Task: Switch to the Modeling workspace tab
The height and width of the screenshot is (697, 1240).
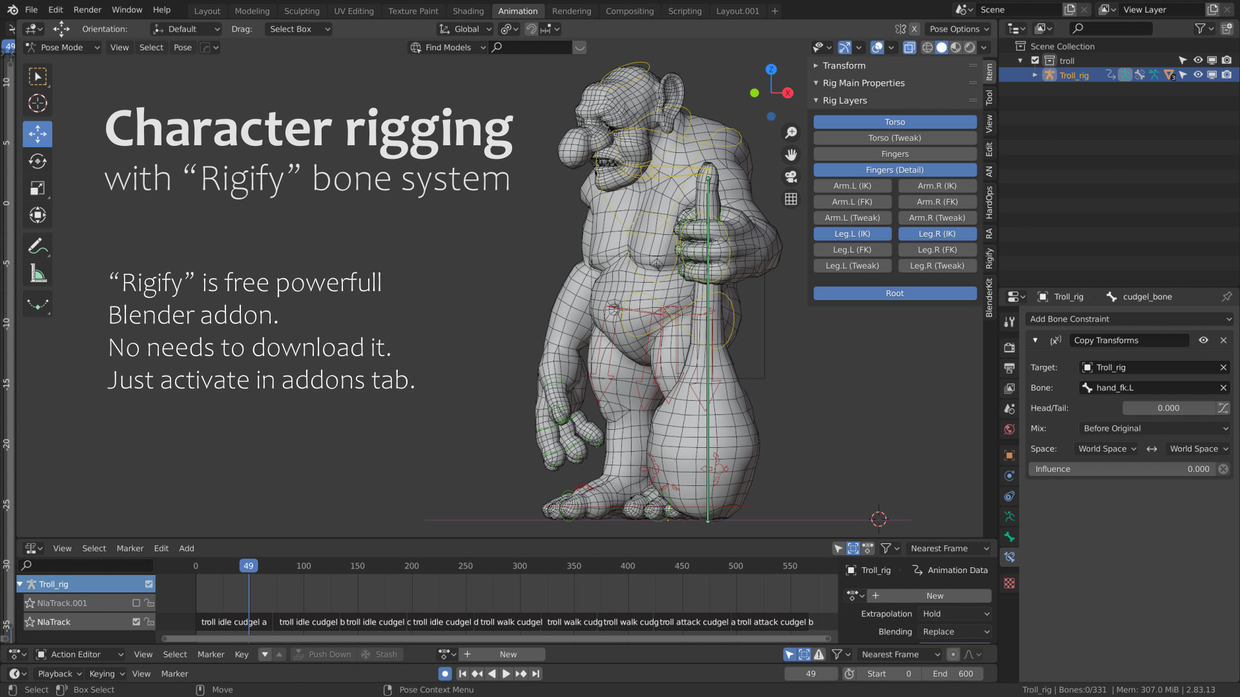Action: 252,10
